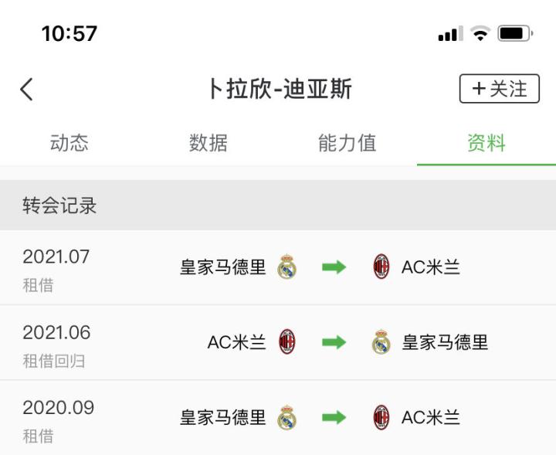Tap the battery status icon
This screenshot has height=455, width=556.
coord(514,34)
